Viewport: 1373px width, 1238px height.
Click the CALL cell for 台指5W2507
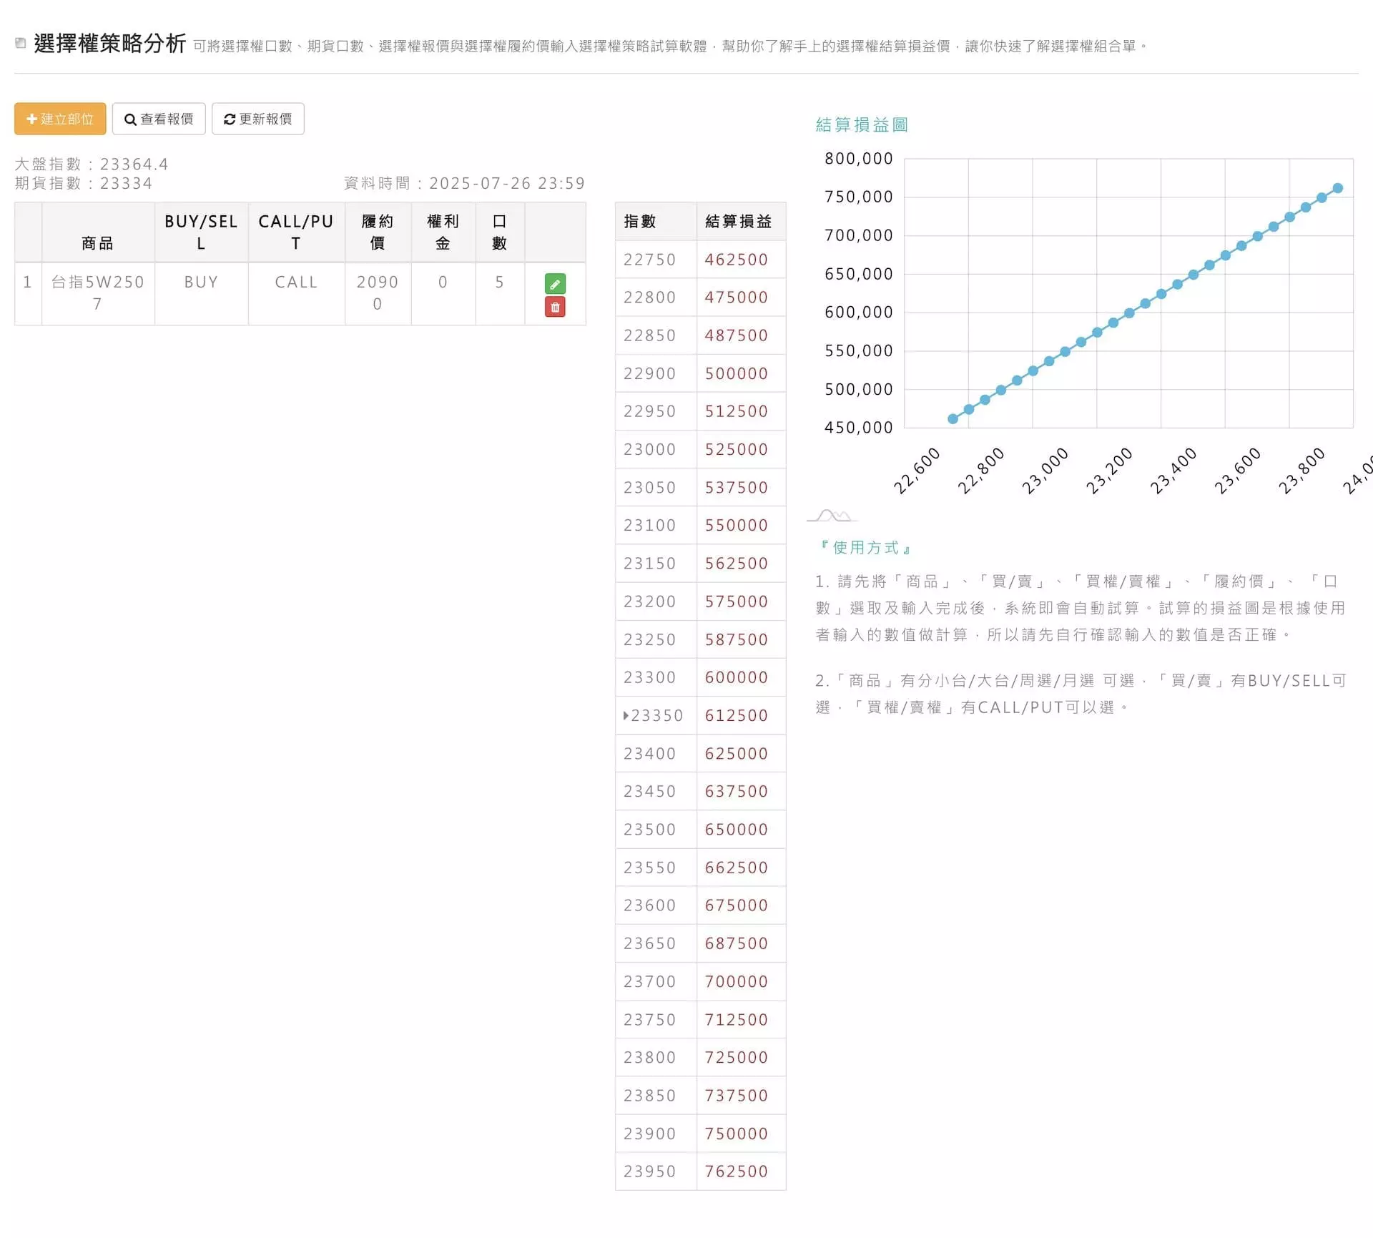tap(296, 282)
